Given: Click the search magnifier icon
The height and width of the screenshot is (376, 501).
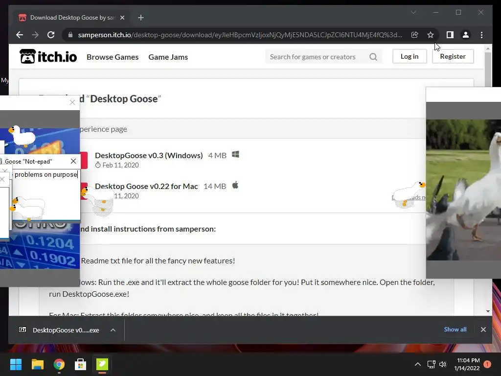Looking at the screenshot, I should [x=373, y=57].
